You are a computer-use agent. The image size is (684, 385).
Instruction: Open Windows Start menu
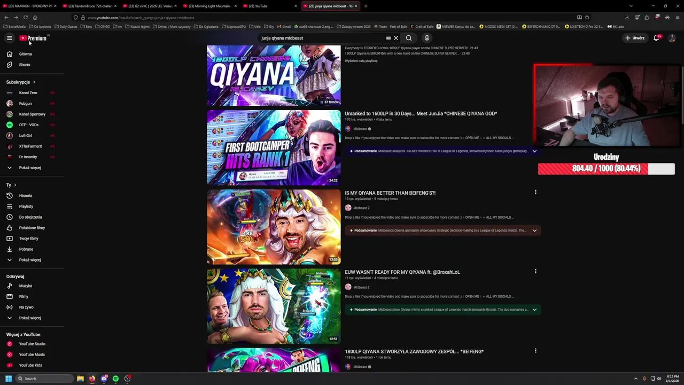click(9, 379)
